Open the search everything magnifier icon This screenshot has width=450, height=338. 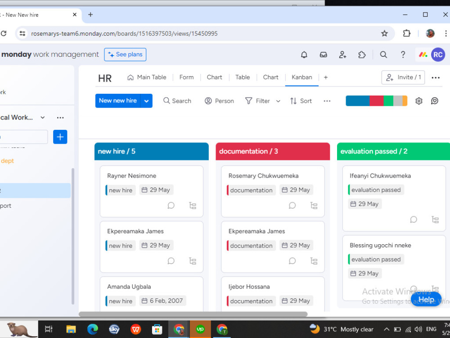(383, 55)
